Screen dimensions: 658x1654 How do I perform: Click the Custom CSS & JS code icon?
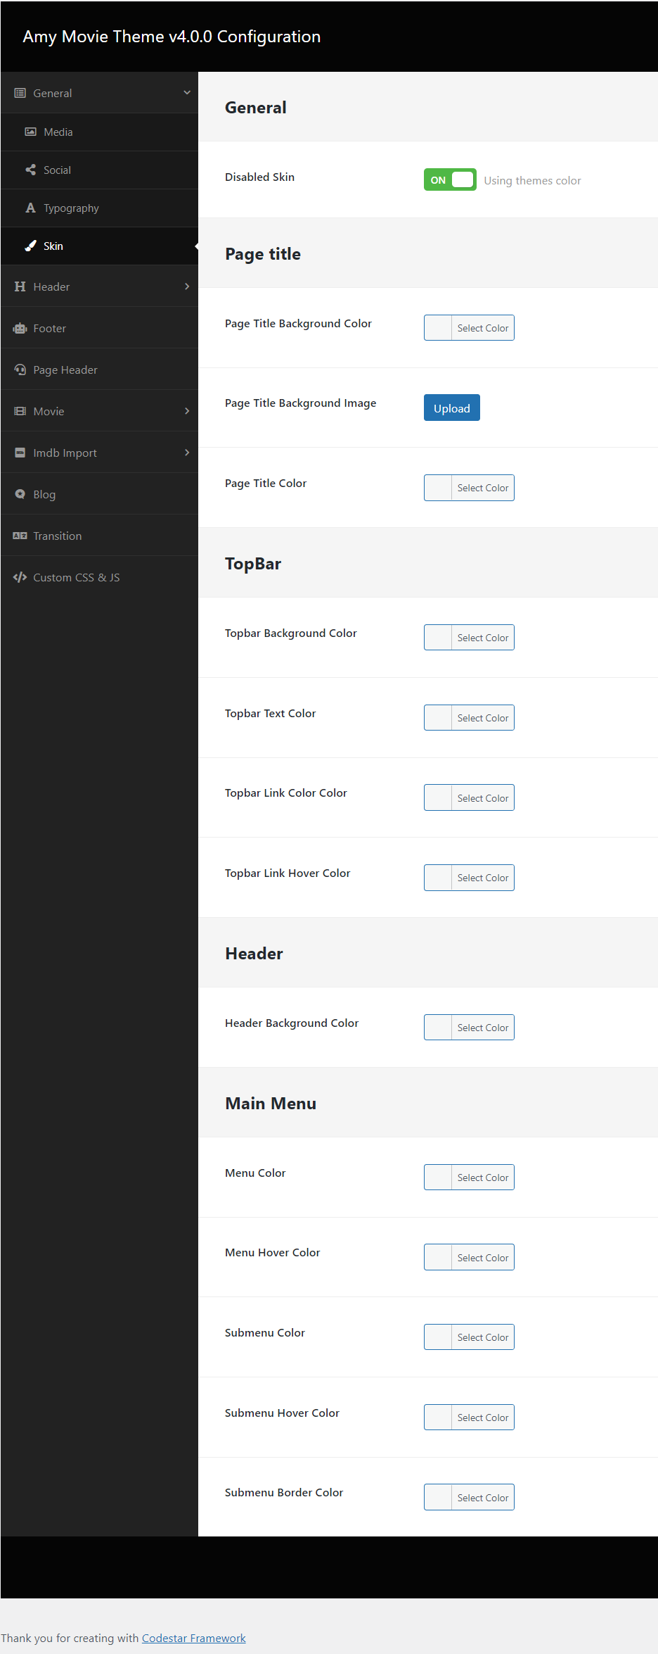point(20,577)
